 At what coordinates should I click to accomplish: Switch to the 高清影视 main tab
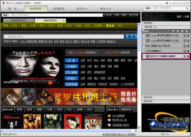[x=59, y=9]
